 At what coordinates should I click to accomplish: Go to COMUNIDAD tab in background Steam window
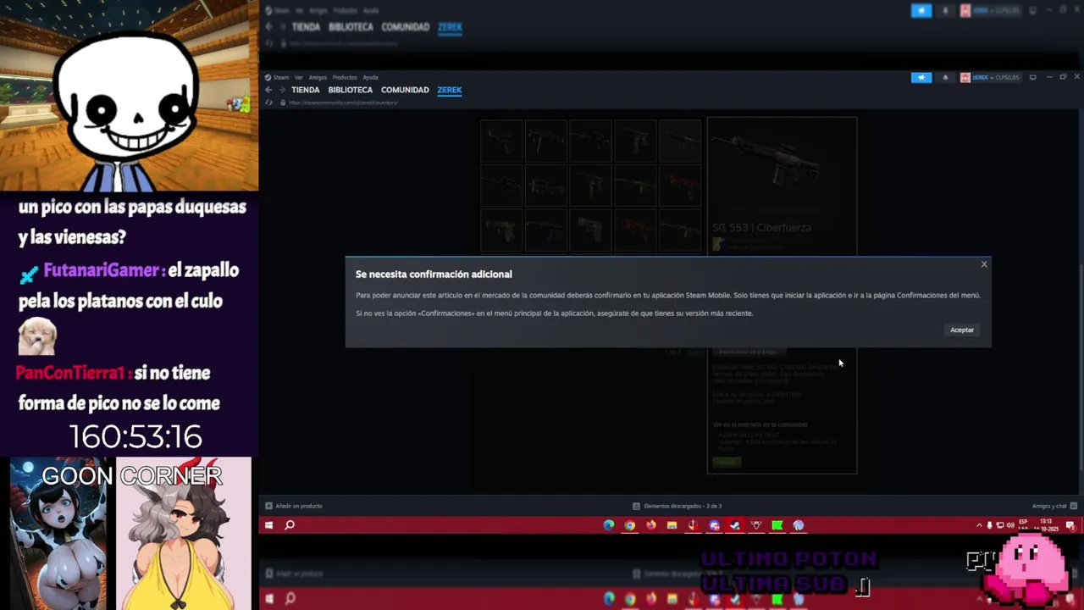click(405, 27)
